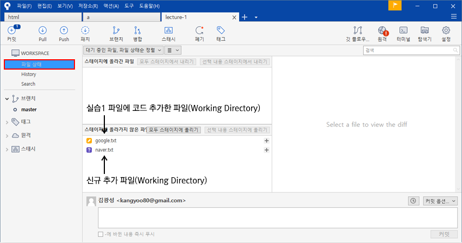
Task: Click the search magnifier icon
Action: tap(455, 51)
